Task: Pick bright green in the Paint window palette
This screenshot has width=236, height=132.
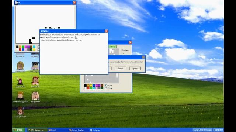Action: 23,47
